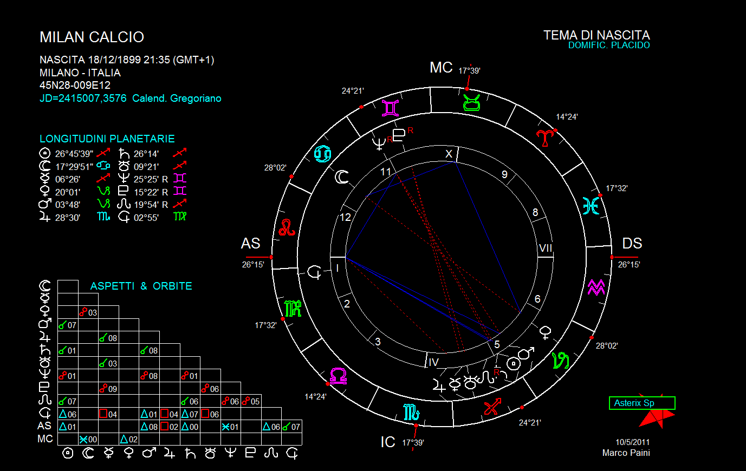Image resolution: width=746 pixels, height=471 pixels.
Task: Click the cyan Cancer sign on the wheel
Action: click(x=323, y=154)
